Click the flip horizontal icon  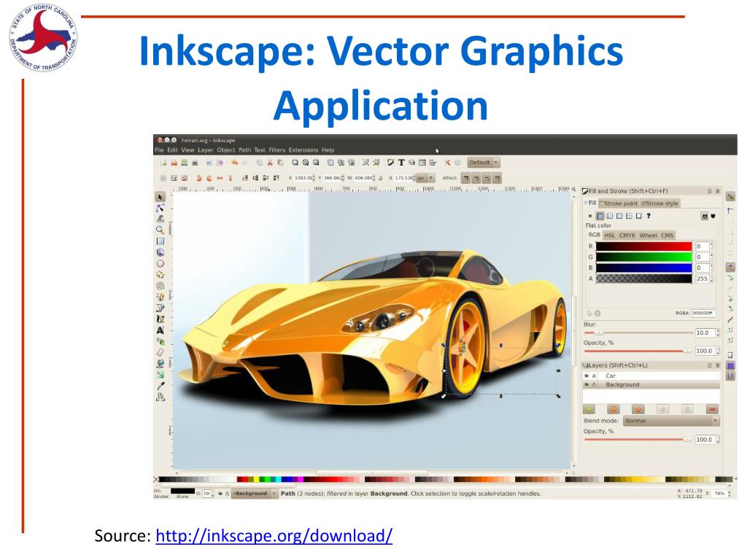pos(220,178)
